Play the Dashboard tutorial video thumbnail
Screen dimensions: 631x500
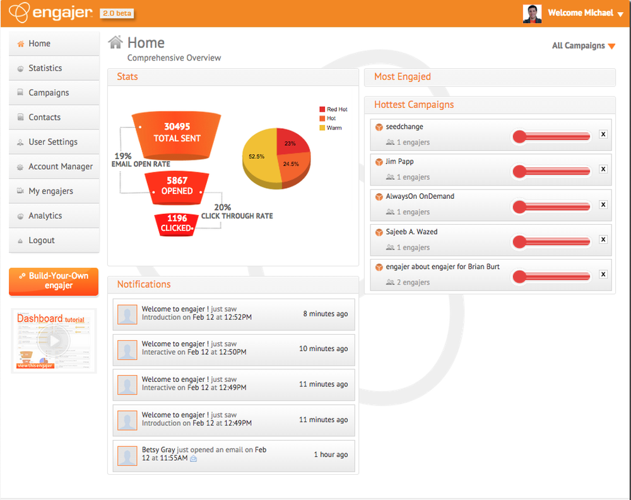click(x=54, y=340)
